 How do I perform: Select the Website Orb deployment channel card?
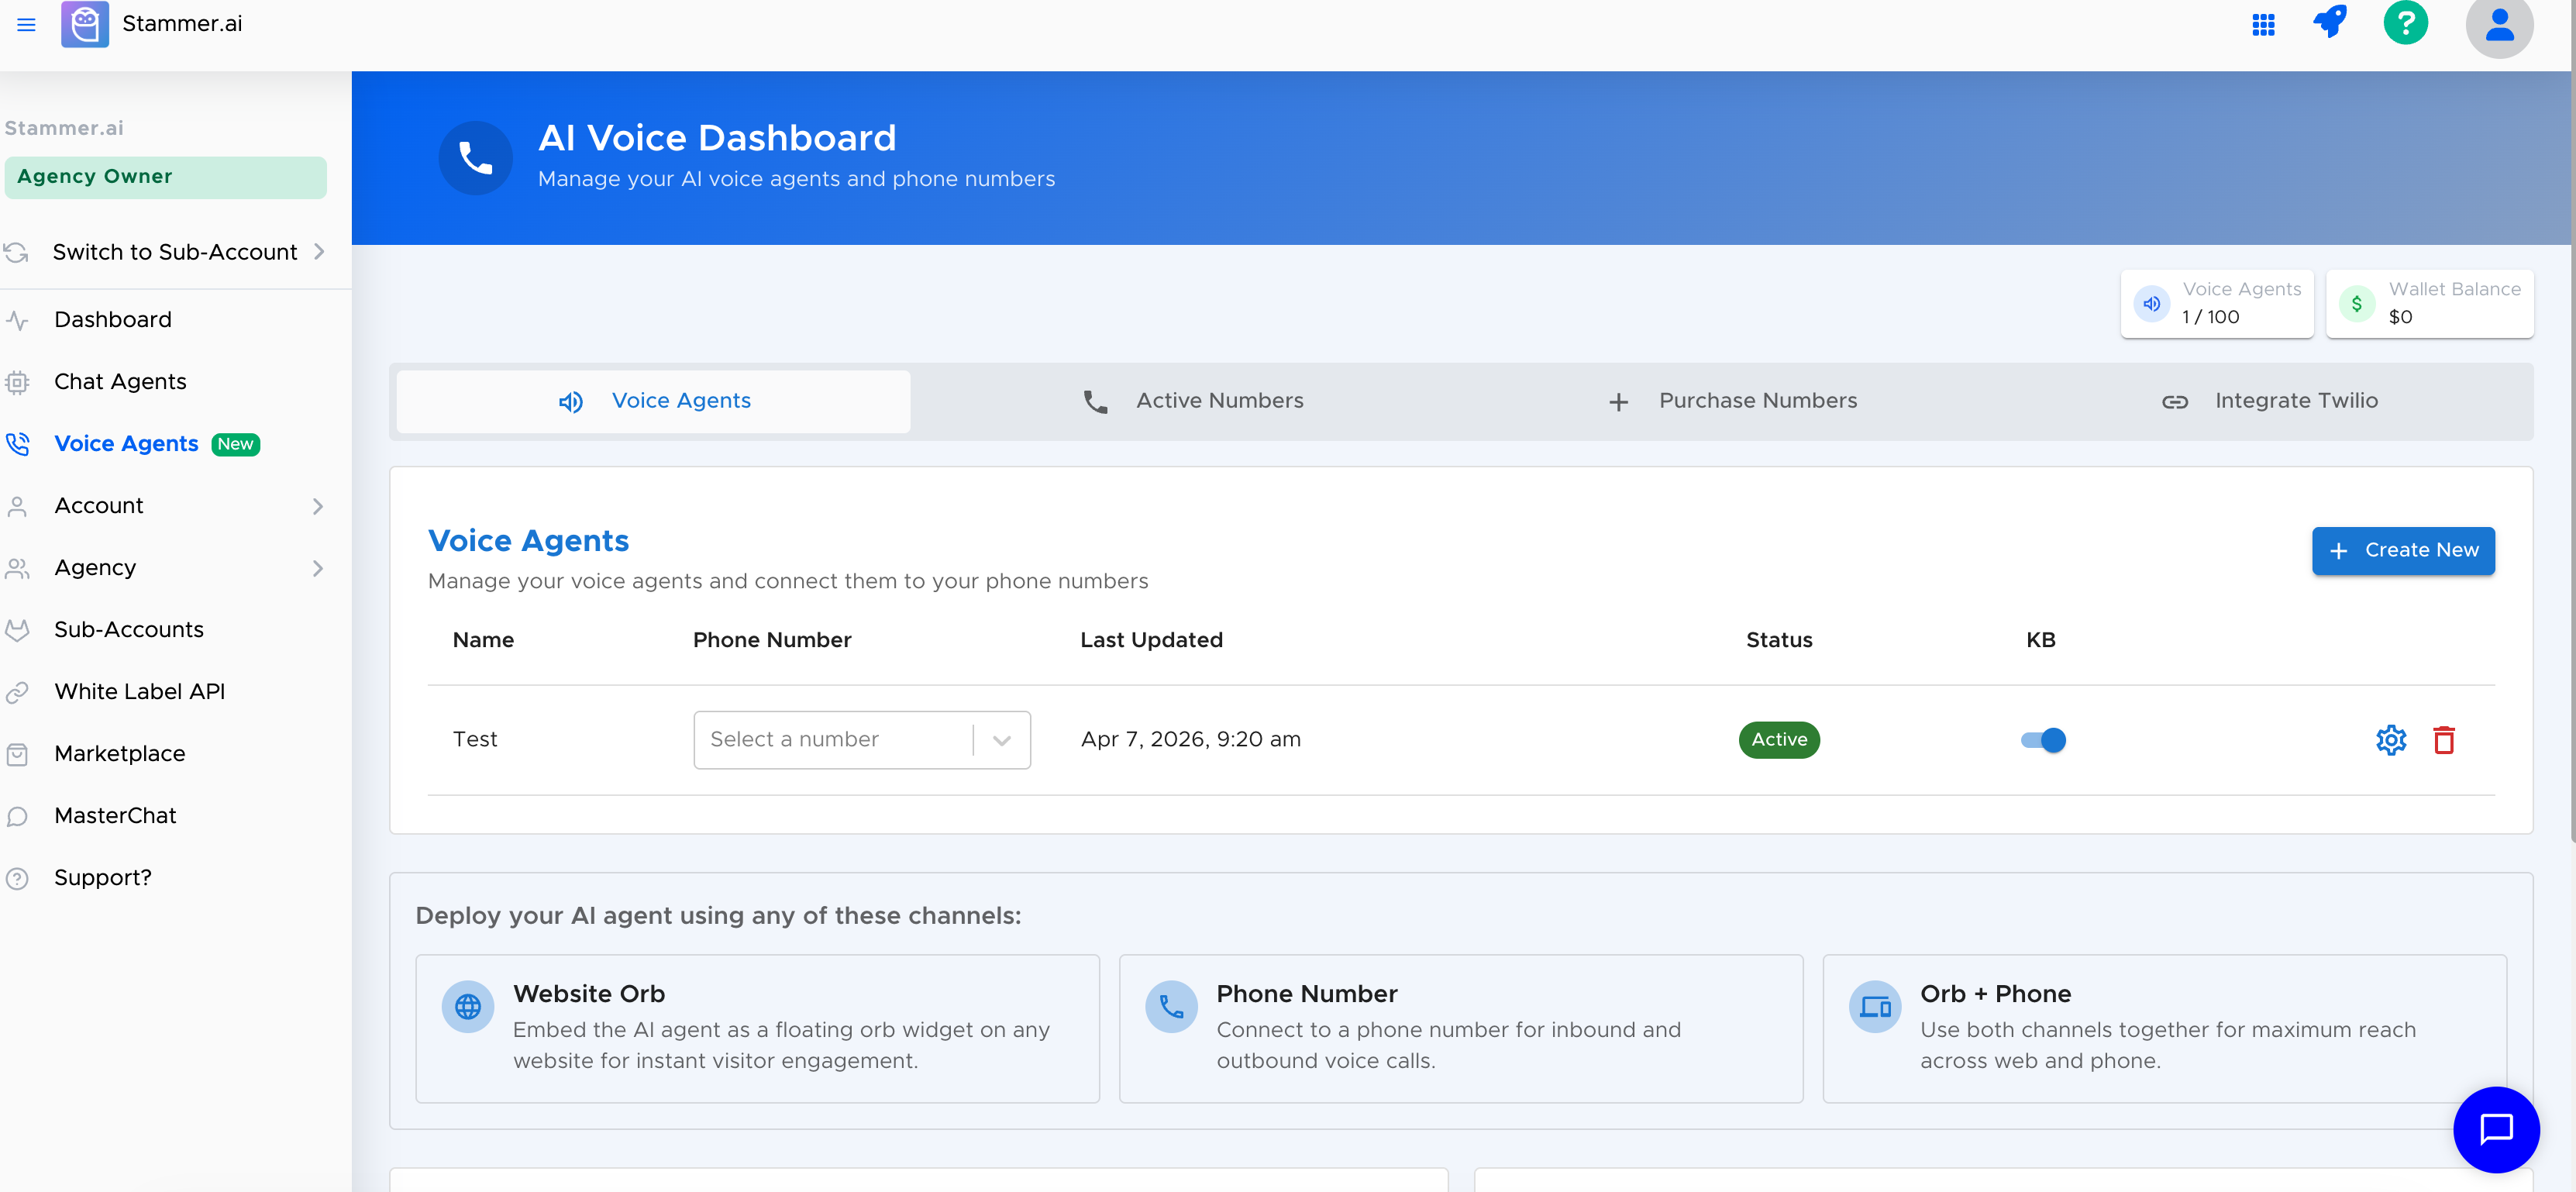757,1028
